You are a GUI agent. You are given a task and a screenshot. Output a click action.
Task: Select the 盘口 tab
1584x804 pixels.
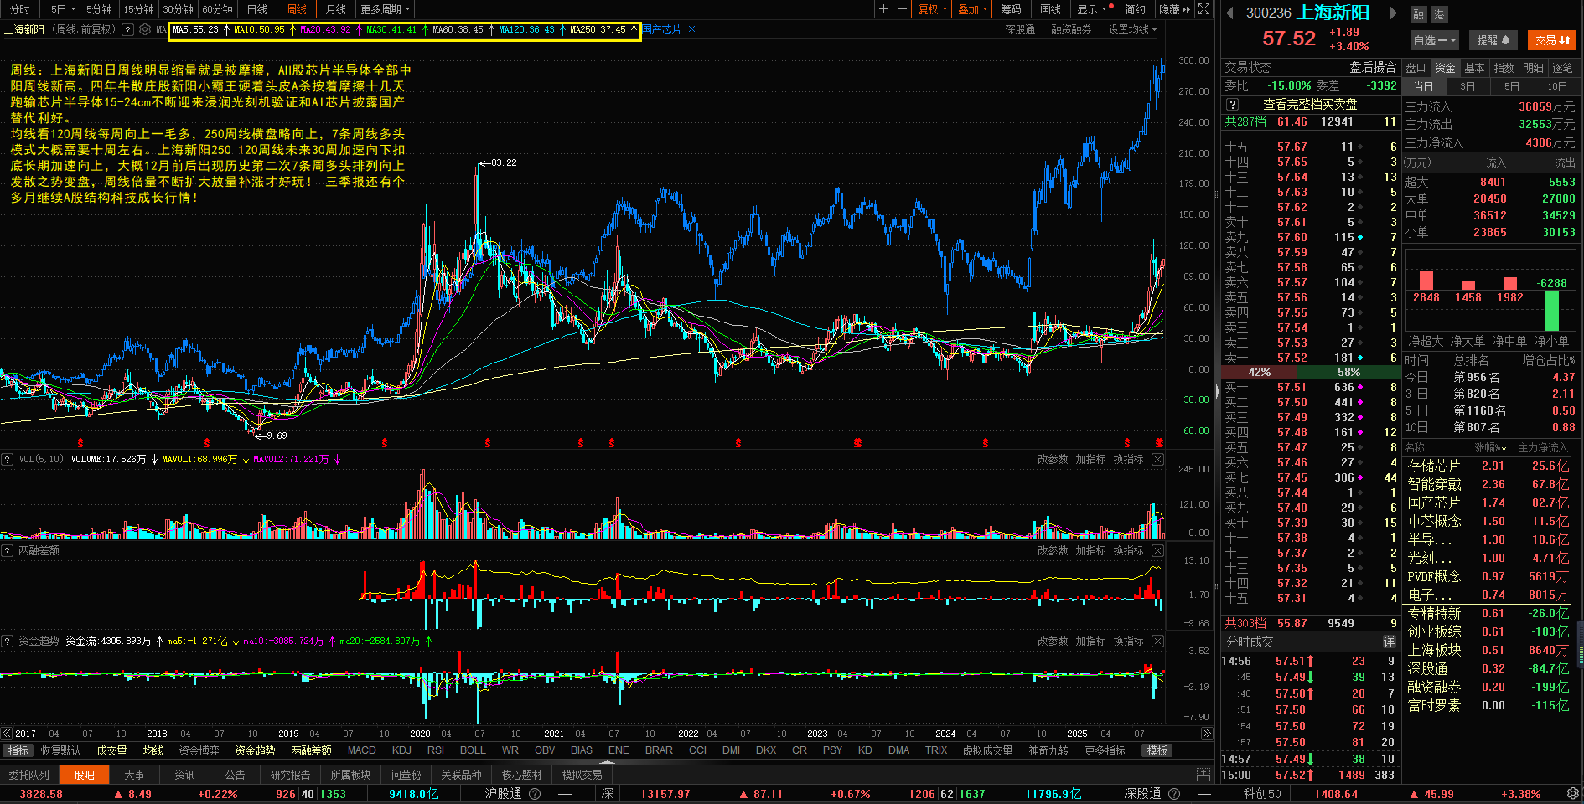[1416, 68]
